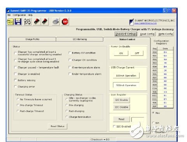
Task: Toggle the Charger is enabled checkbox
Action: 15,74
